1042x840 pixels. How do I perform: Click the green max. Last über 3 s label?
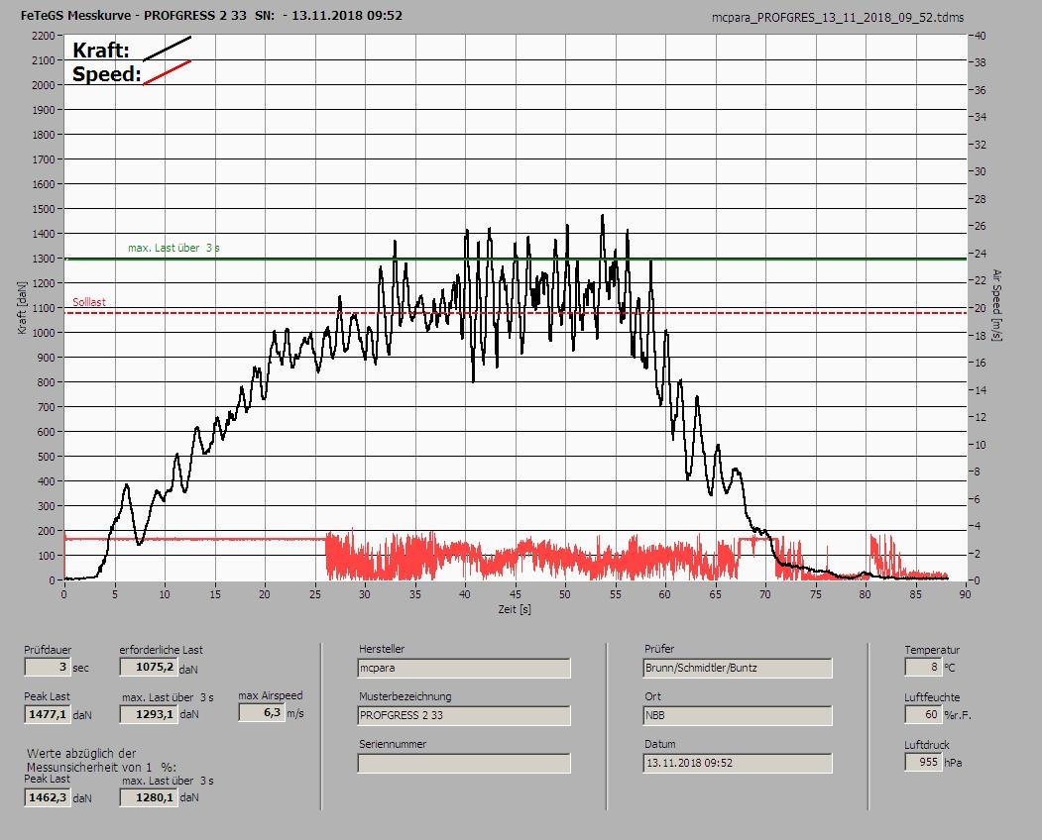(174, 248)
